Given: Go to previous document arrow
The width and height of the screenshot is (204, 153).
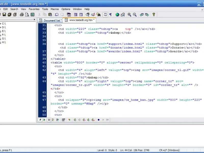Looking at the screenshot, I should coord(142,15).
